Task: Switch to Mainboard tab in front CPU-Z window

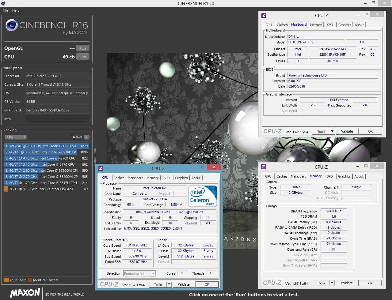Action: point(135,178)
